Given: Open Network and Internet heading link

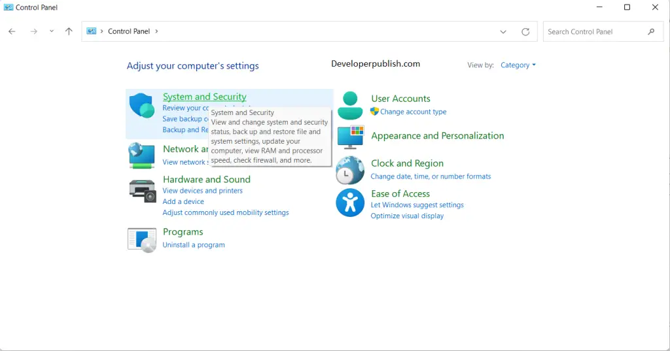Looking at the screenshot, I should (185, 149).
